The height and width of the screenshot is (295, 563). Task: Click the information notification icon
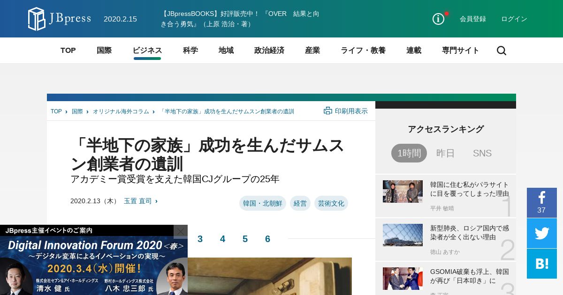pyautogui.click(x=438, y=19)
